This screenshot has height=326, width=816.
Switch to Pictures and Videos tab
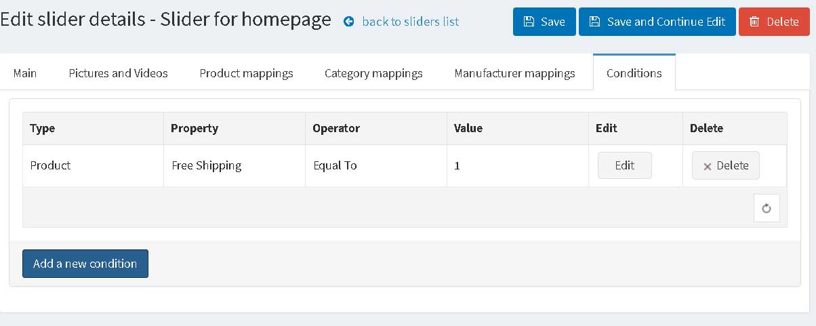coord(119,73)
